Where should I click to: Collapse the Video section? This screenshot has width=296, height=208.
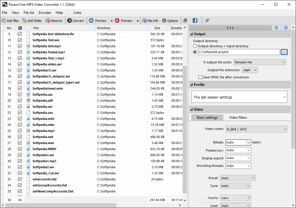point(192,109)
